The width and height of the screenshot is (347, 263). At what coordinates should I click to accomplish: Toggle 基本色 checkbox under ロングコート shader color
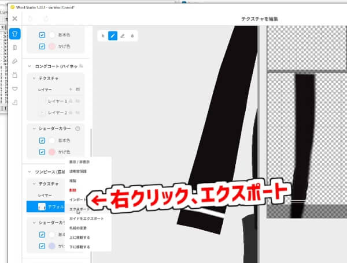[x=42, y=140]
